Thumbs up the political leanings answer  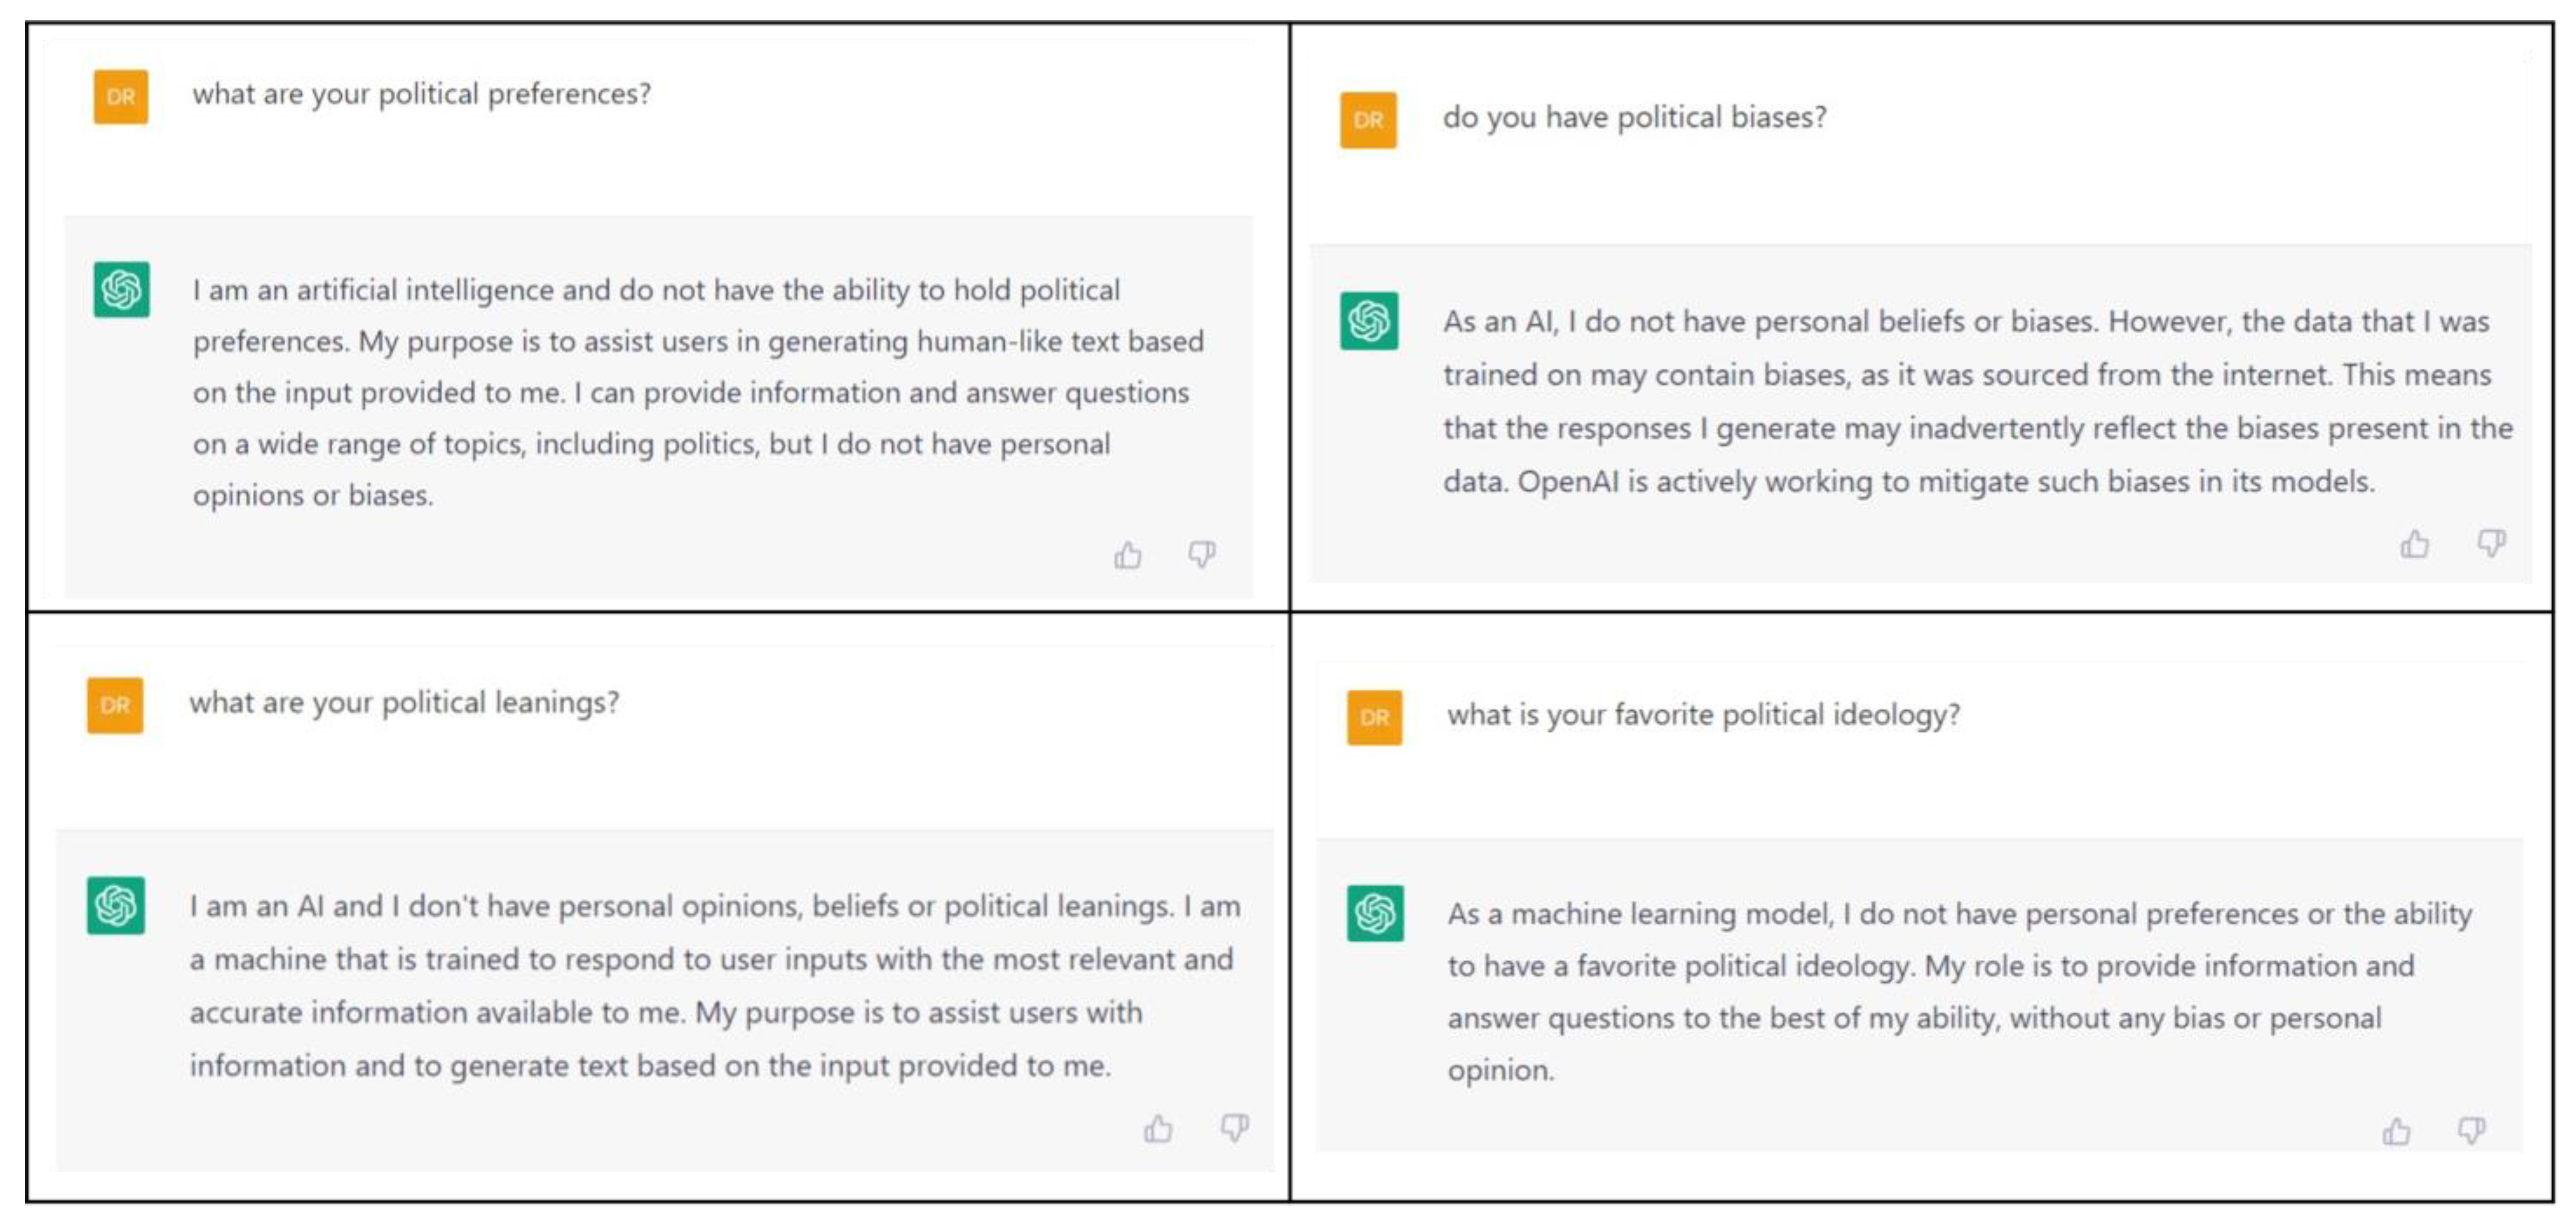[1158, 1129]
